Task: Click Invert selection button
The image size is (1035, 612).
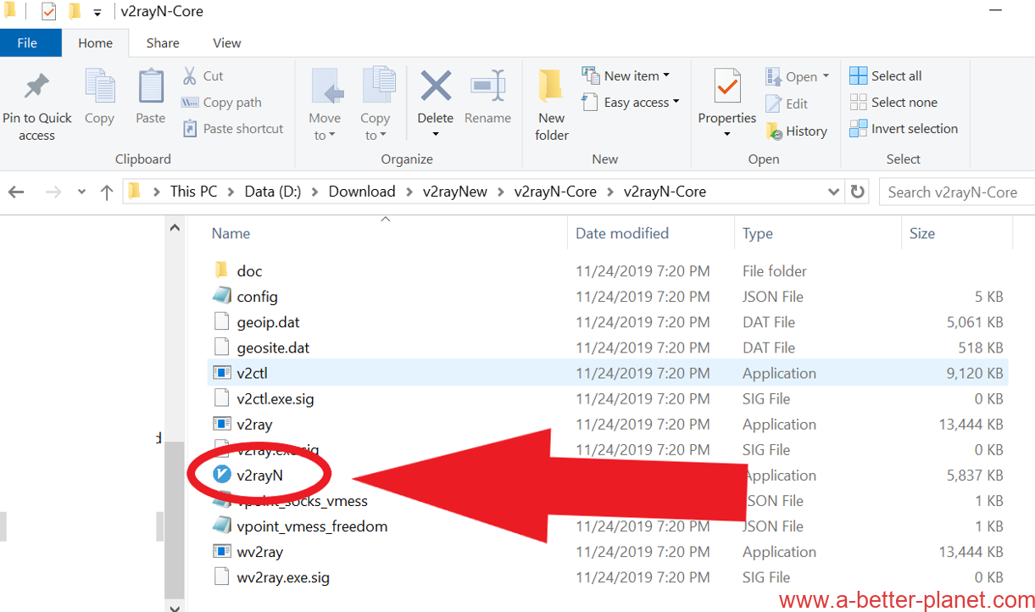Action: pos(904,129)
